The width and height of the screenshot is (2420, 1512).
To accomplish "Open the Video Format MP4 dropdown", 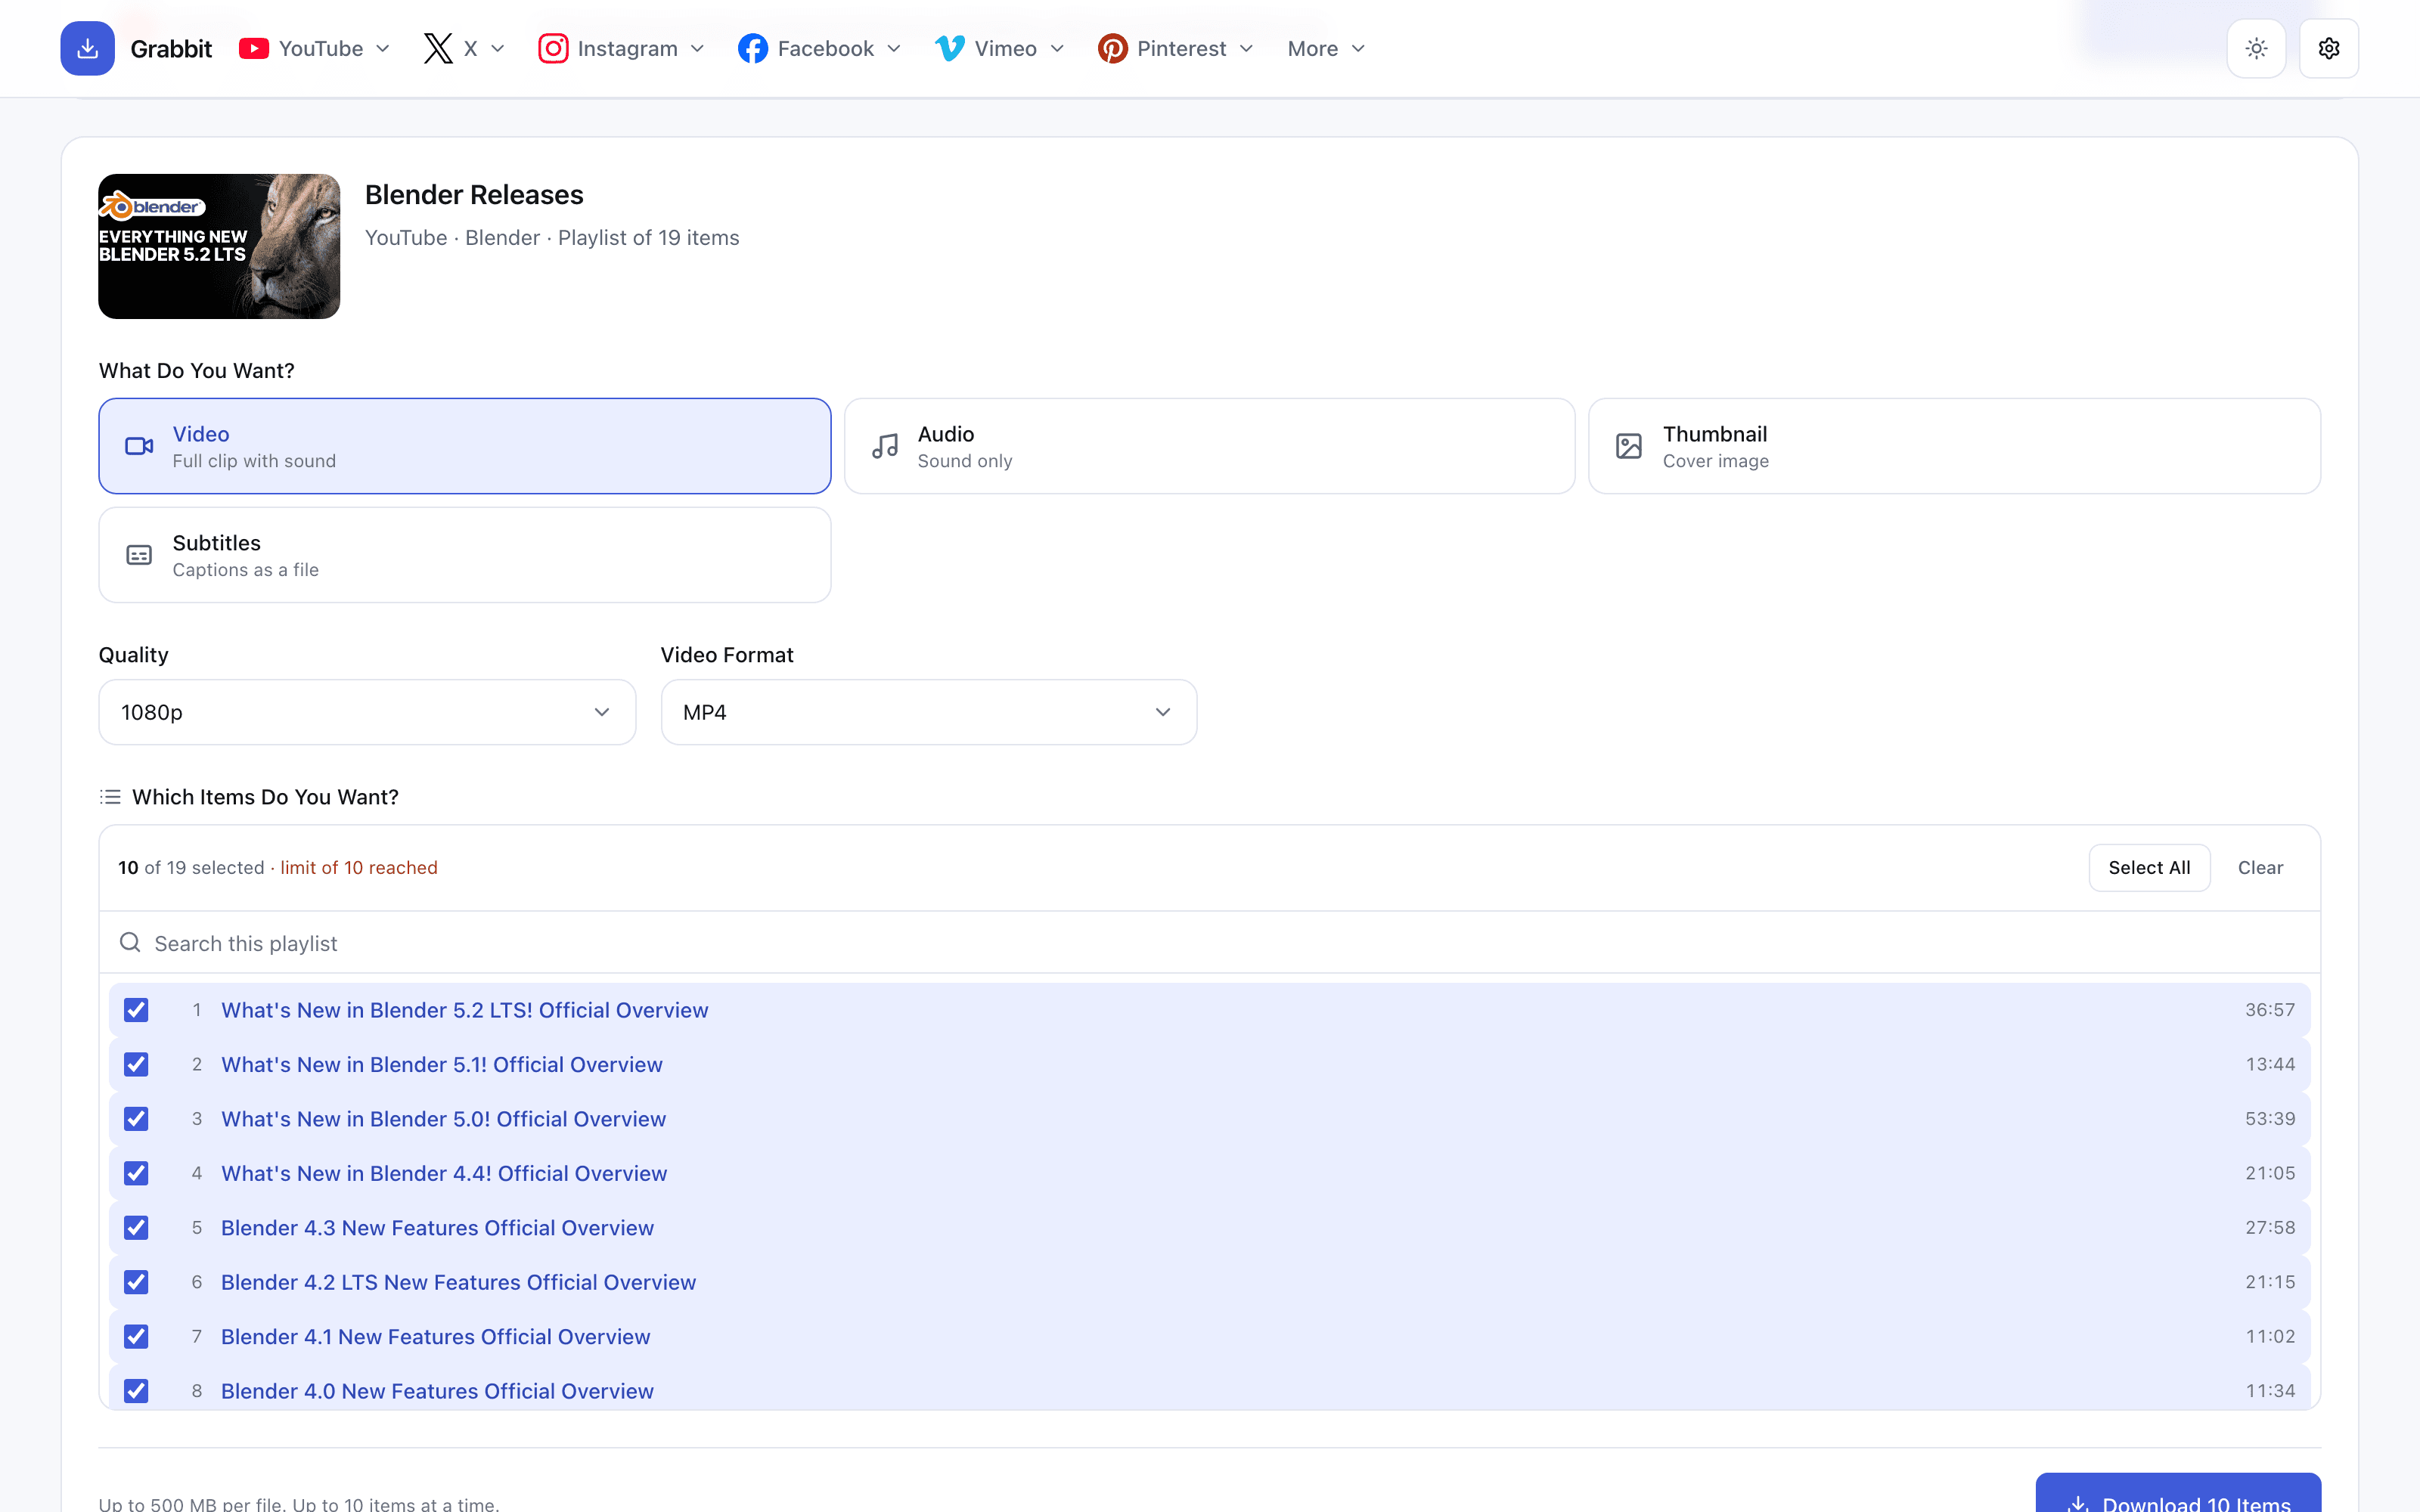I will 929,712.
